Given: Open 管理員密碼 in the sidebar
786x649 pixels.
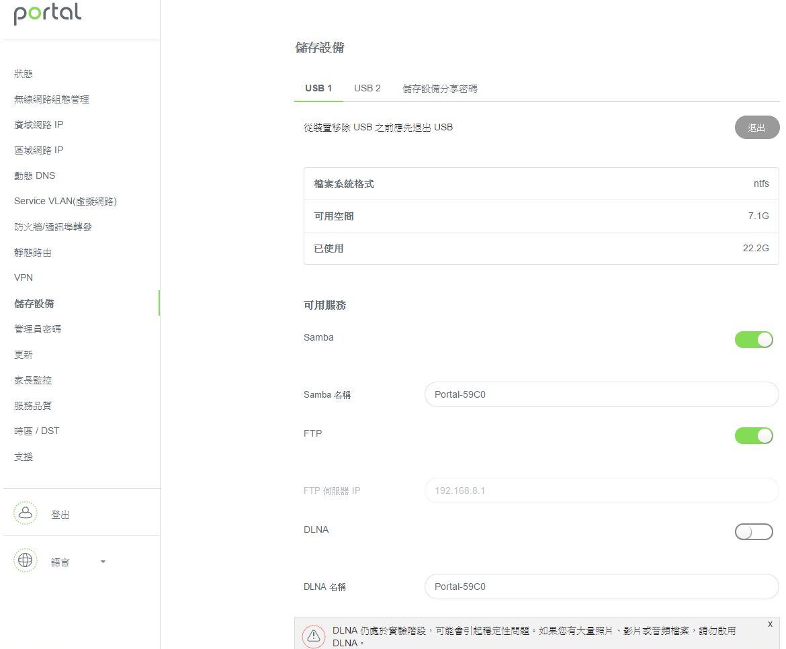Looking at the screenshot, I should coord(38,329).
